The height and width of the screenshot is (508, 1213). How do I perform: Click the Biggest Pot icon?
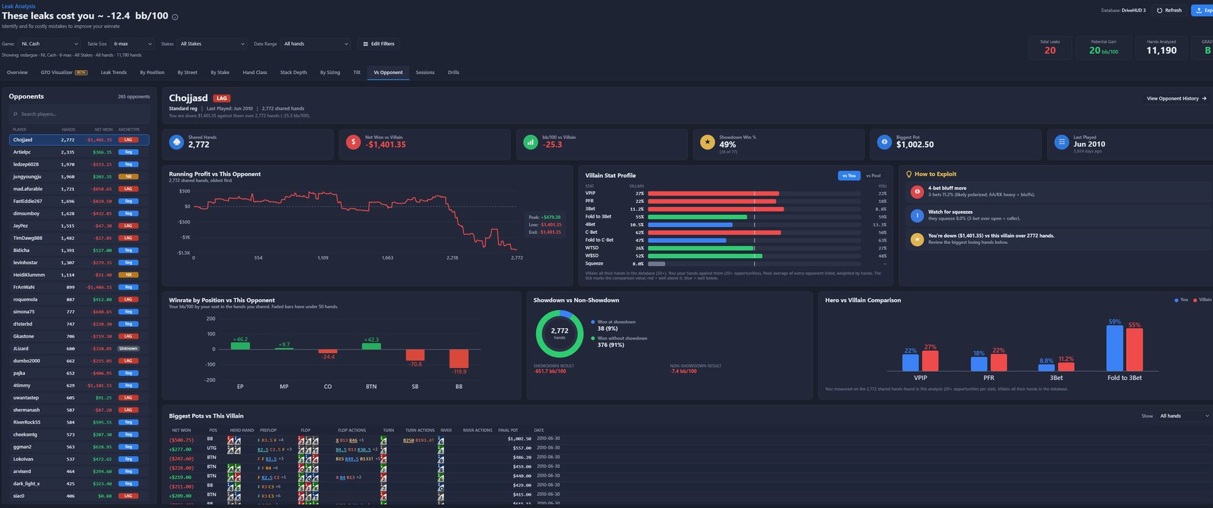tap(884, 142)
